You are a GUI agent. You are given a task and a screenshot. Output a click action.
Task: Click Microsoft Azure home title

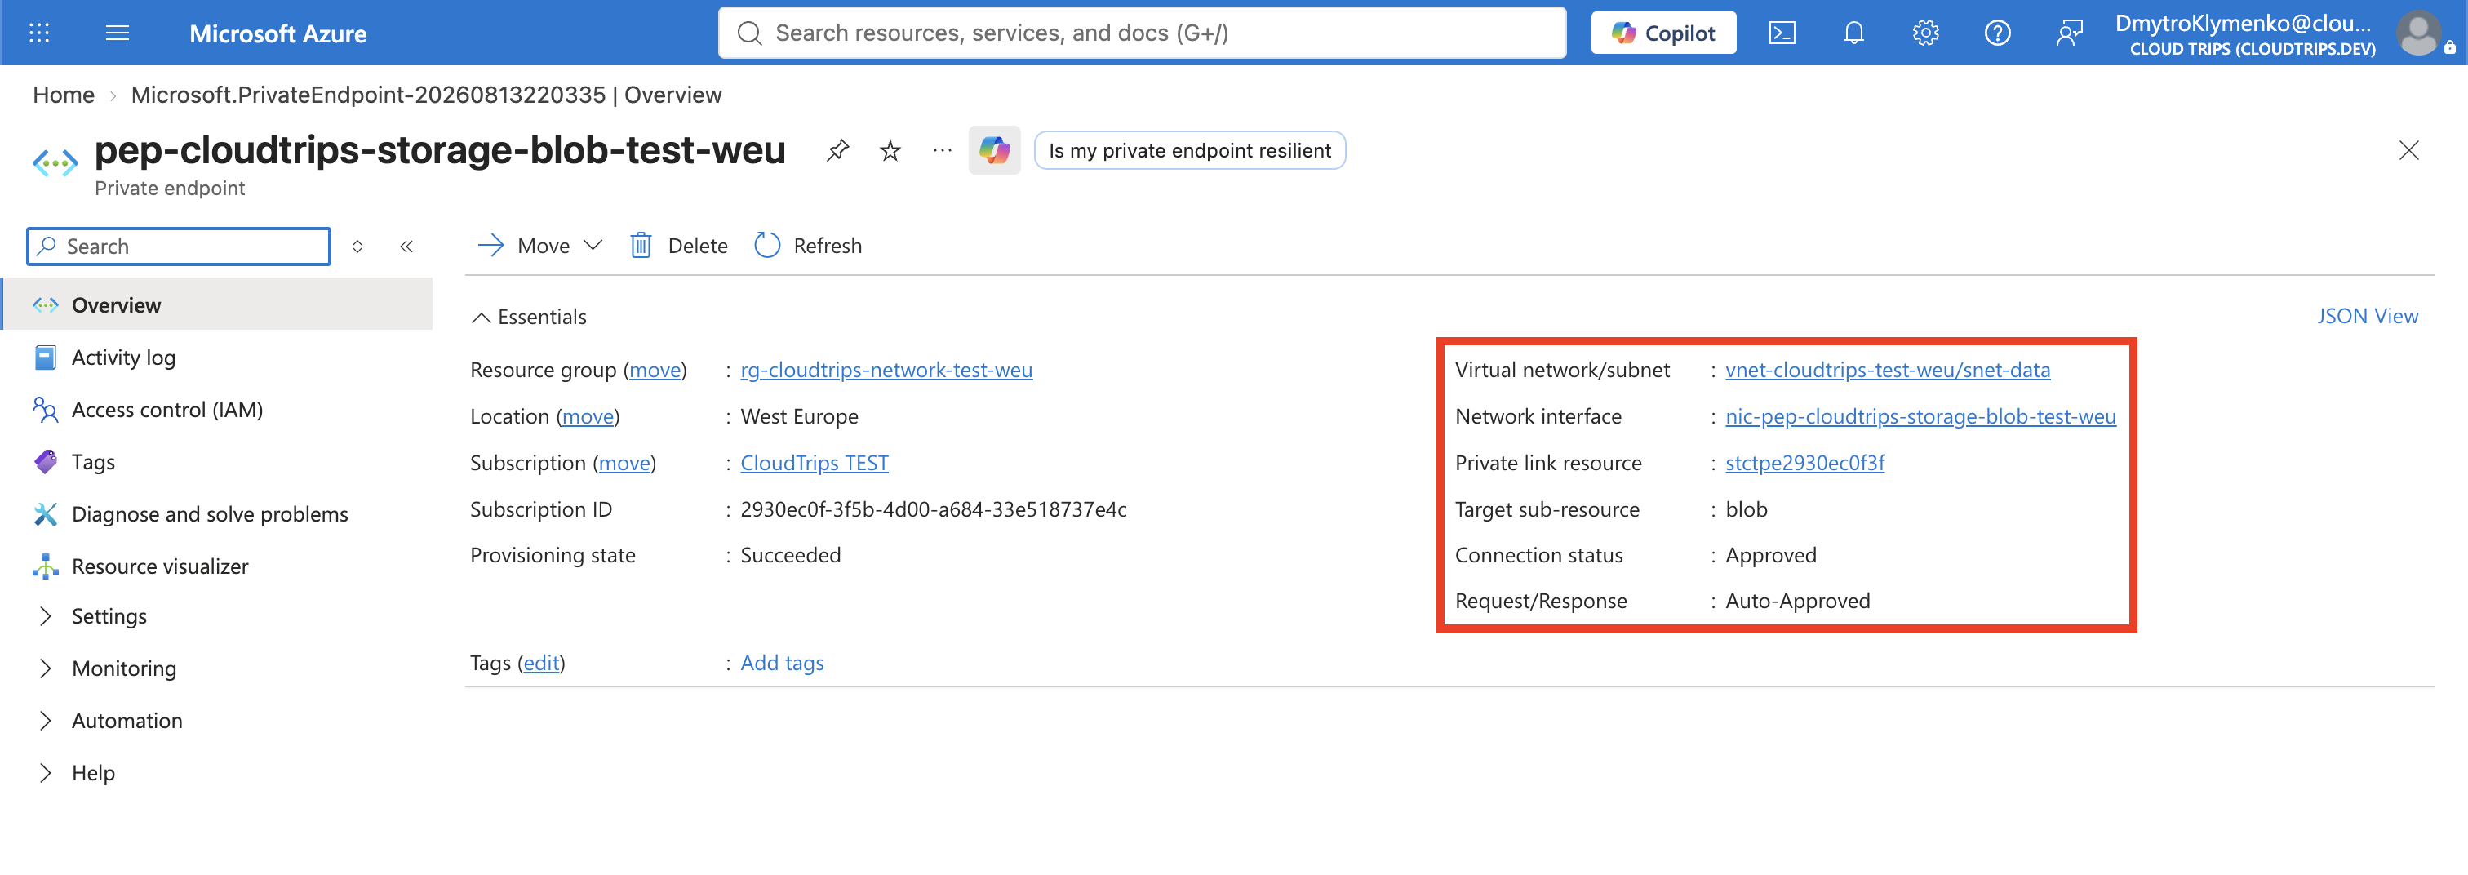click(x=277, y=33)
